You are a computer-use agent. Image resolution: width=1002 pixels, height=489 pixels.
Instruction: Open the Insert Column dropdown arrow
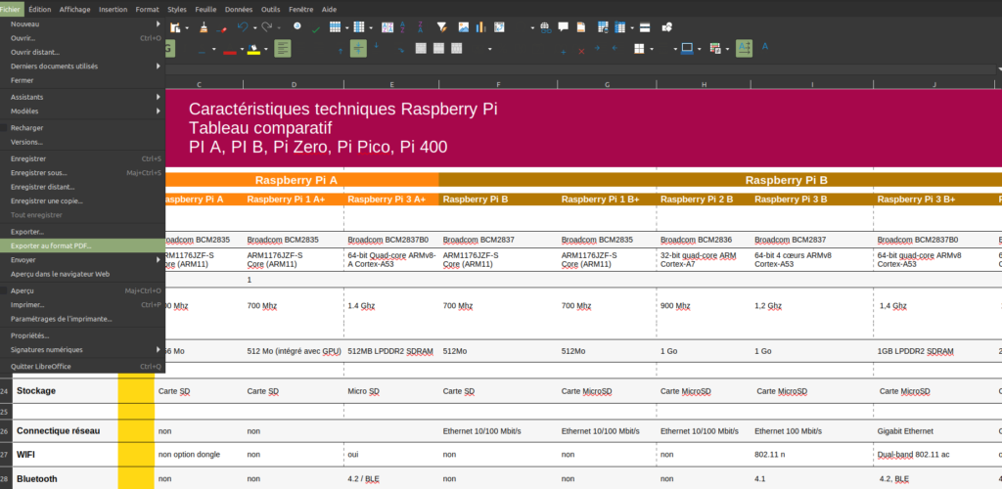point(371,28)
